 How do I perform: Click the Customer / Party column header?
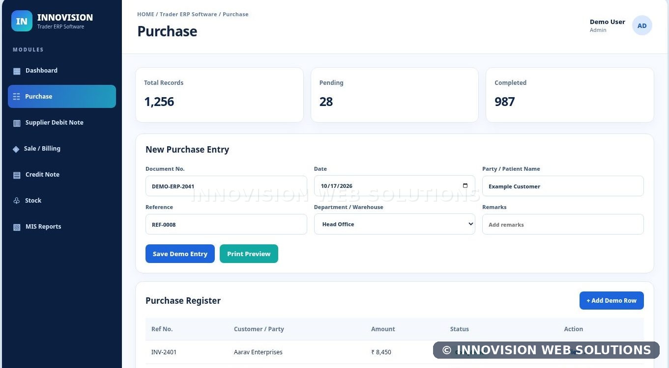[x=259, y=329]
